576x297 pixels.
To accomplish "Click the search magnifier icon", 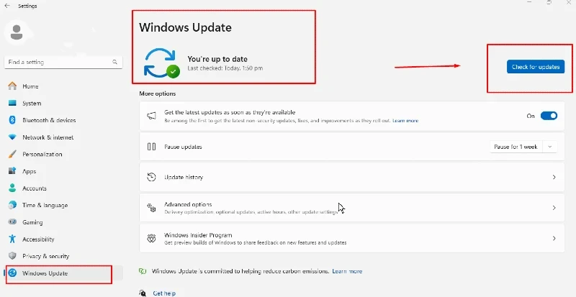I will point(115,62).
